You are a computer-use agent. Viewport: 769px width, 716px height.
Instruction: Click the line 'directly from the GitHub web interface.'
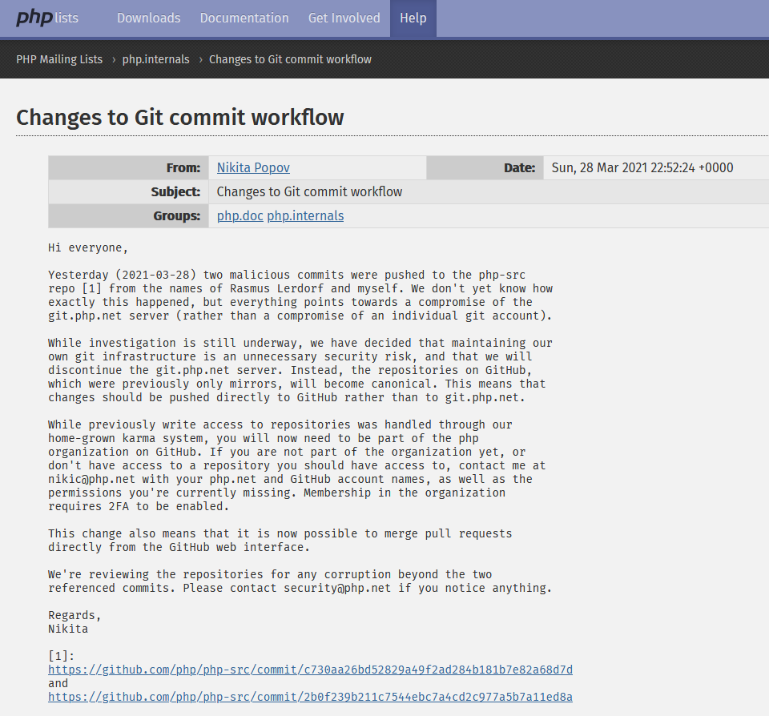[179, 547]
